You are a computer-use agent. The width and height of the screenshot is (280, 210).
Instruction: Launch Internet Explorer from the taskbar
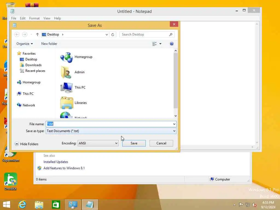22,205
